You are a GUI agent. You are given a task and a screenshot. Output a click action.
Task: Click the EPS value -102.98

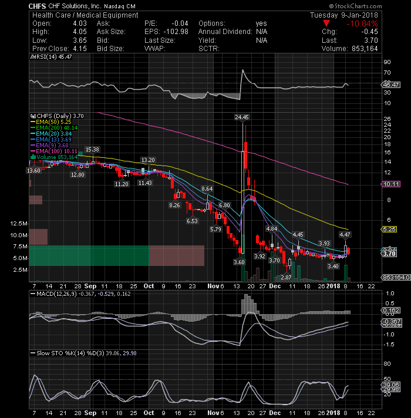(176, 32)
